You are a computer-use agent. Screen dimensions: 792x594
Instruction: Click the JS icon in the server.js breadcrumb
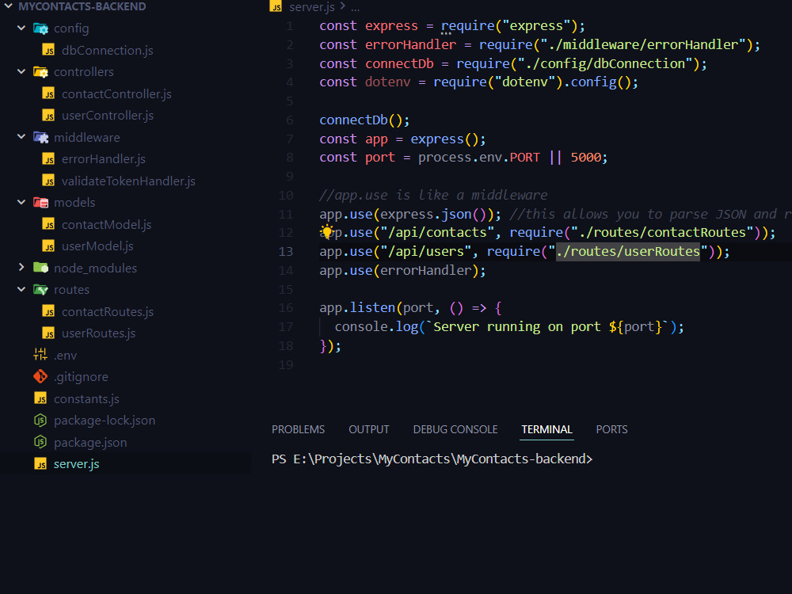pyautogui.click(x=276, y=6)
